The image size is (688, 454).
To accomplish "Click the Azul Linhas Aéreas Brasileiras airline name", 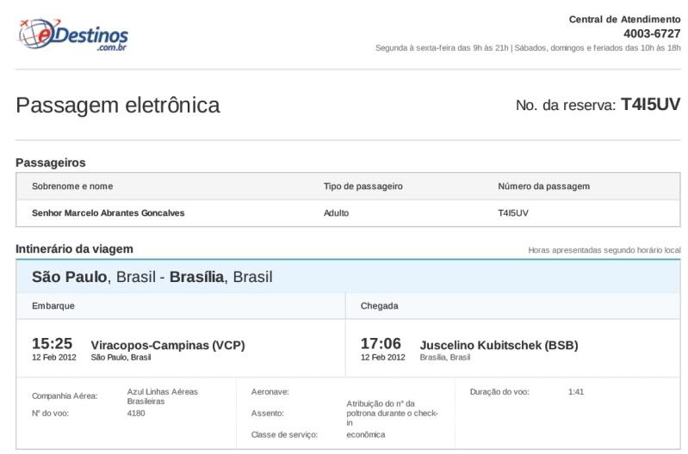I will [163, 396].
